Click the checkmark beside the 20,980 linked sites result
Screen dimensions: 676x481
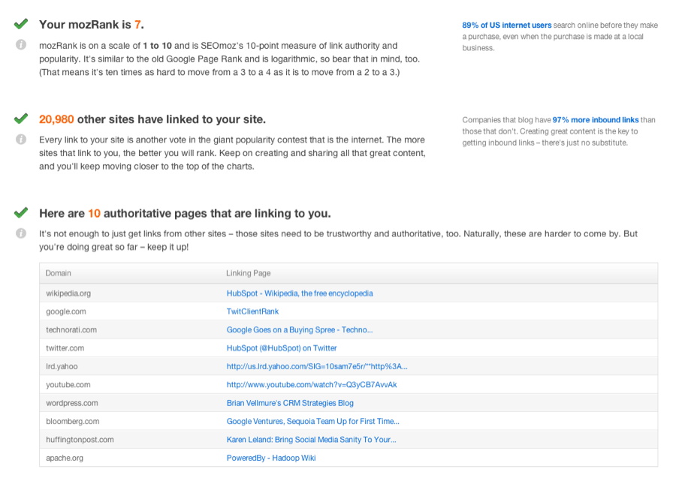click(x=20, y=119)
